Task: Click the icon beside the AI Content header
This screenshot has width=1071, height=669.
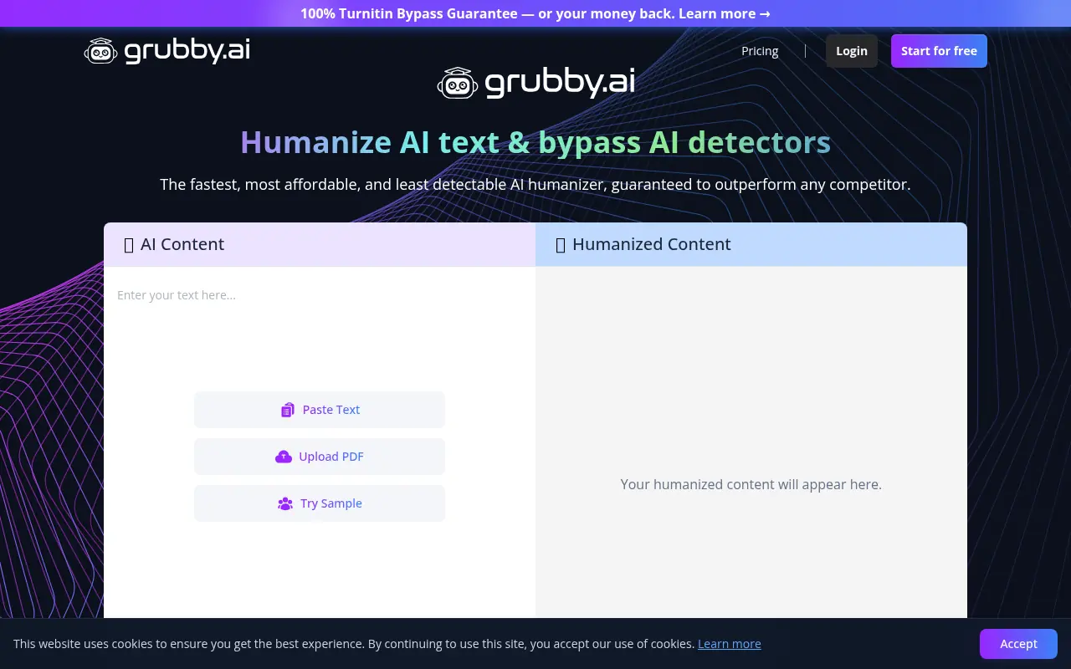Action: pyautogui.click(x=128, y=244)
